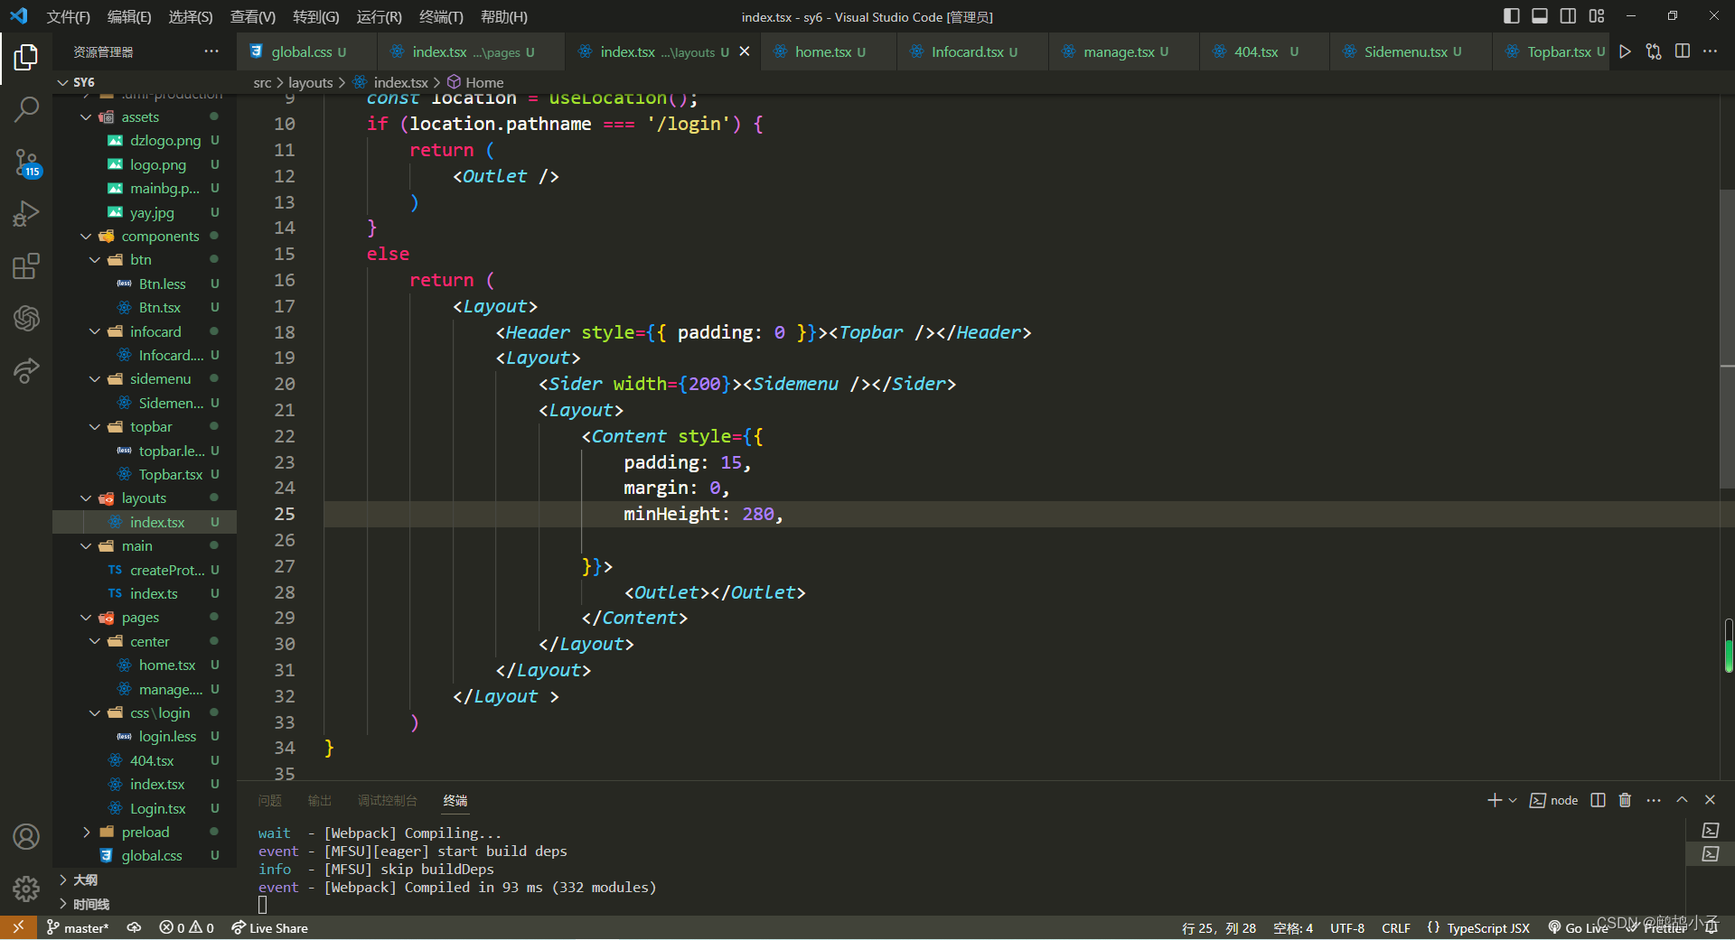Open the Run and Debug view
The height and width of the screenshot is (940, 1735).
[26, 214]
